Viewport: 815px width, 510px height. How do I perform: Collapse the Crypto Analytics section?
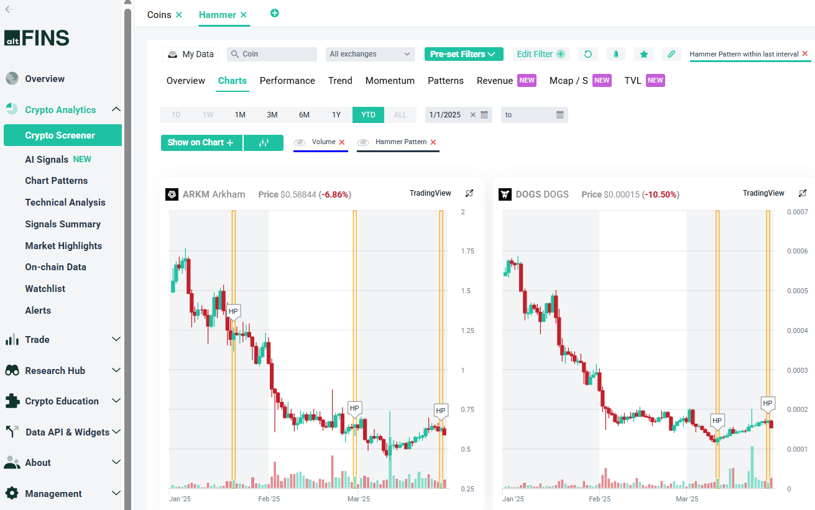116,109
